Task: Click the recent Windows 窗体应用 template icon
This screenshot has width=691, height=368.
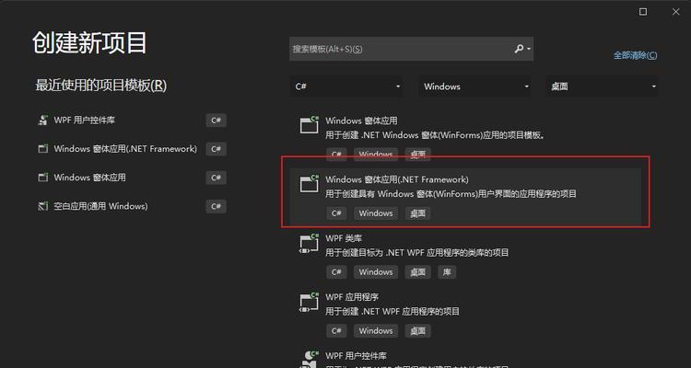Action: coord(42,178)
